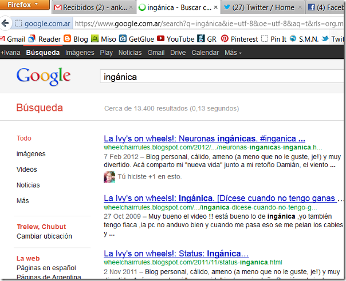The width and height of the screenshot is (346, 281).
Task: Open the Pinterest bookmark
Action: point(239,39)
